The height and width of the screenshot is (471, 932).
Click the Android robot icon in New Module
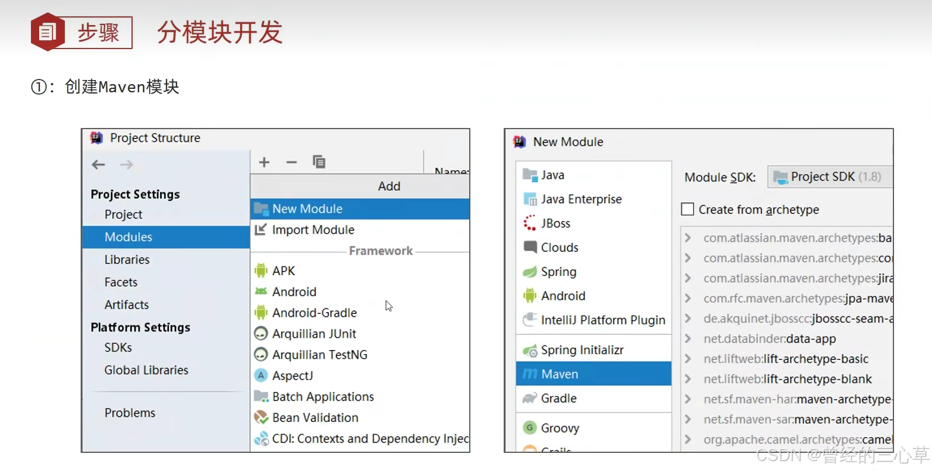(530, 296)
